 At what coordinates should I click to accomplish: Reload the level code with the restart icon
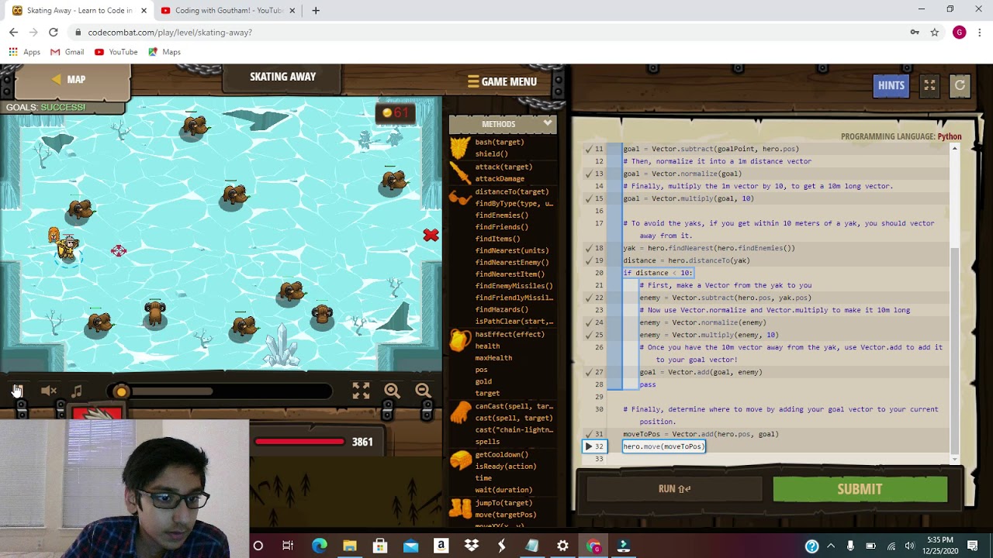point(960,86)
